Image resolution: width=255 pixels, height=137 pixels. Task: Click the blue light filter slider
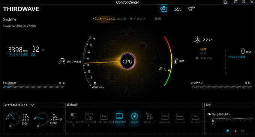(x=232, y=119)
